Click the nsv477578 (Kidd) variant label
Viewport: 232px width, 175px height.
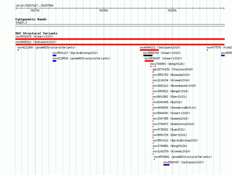219,47
